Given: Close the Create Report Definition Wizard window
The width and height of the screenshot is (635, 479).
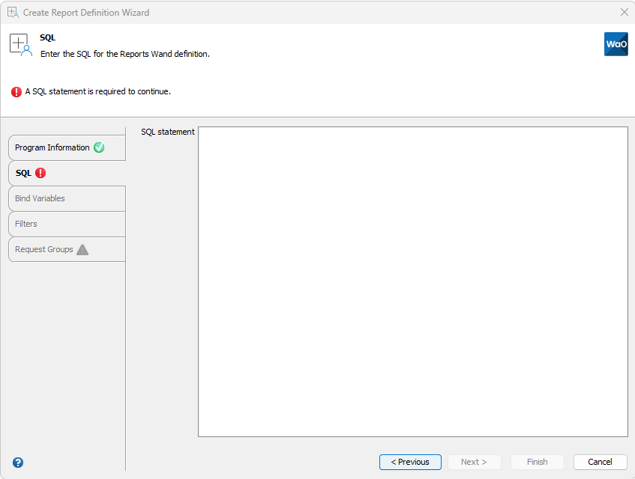Looking at the screenshot, I should pos(625,12).
